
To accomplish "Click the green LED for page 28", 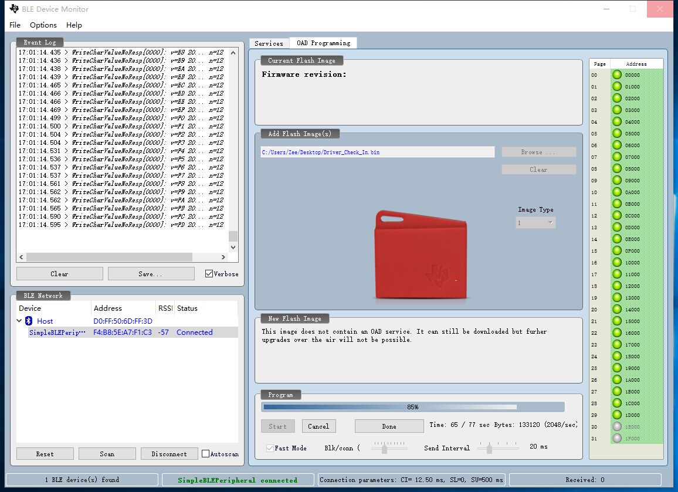I will pyautogui.click(x=617, y=403).
